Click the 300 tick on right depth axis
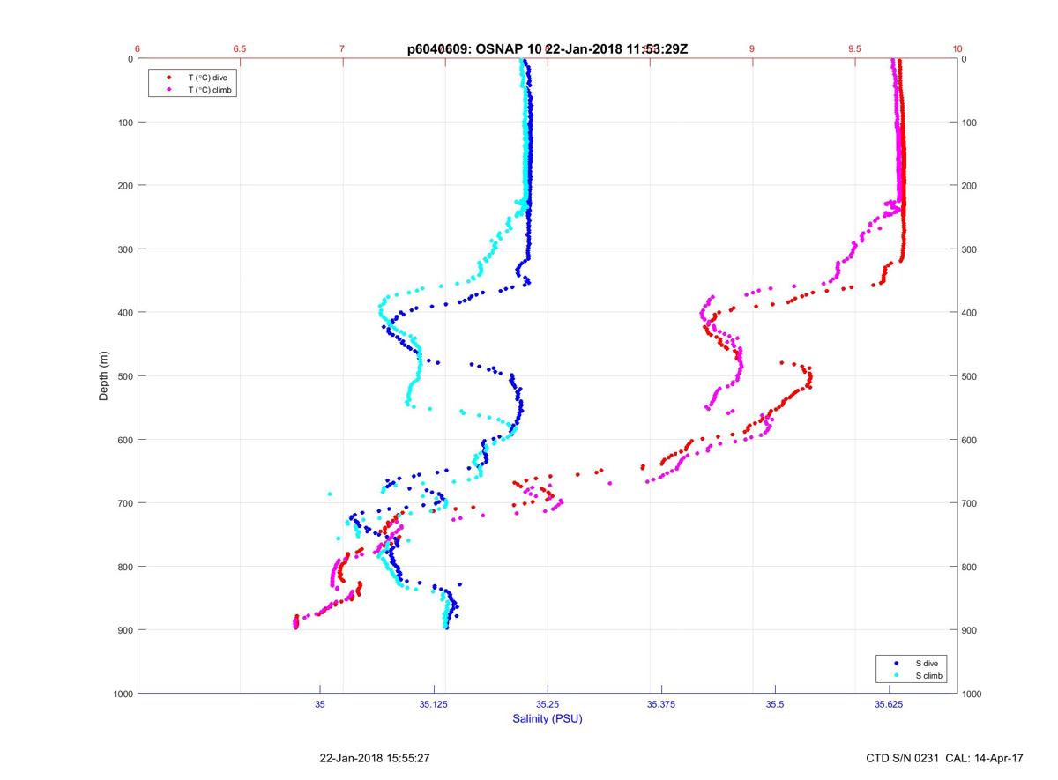Viewport: 1058px width, 780px height. [x=971, y=249]
